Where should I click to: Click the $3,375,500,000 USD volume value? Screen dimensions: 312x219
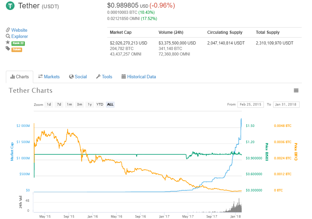(177, 43)
